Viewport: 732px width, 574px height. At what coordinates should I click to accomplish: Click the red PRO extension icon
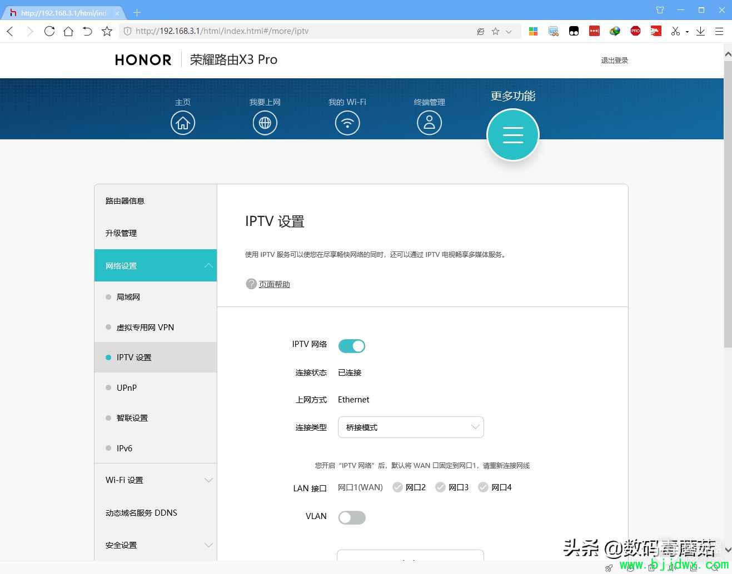(x=635, y=31)
